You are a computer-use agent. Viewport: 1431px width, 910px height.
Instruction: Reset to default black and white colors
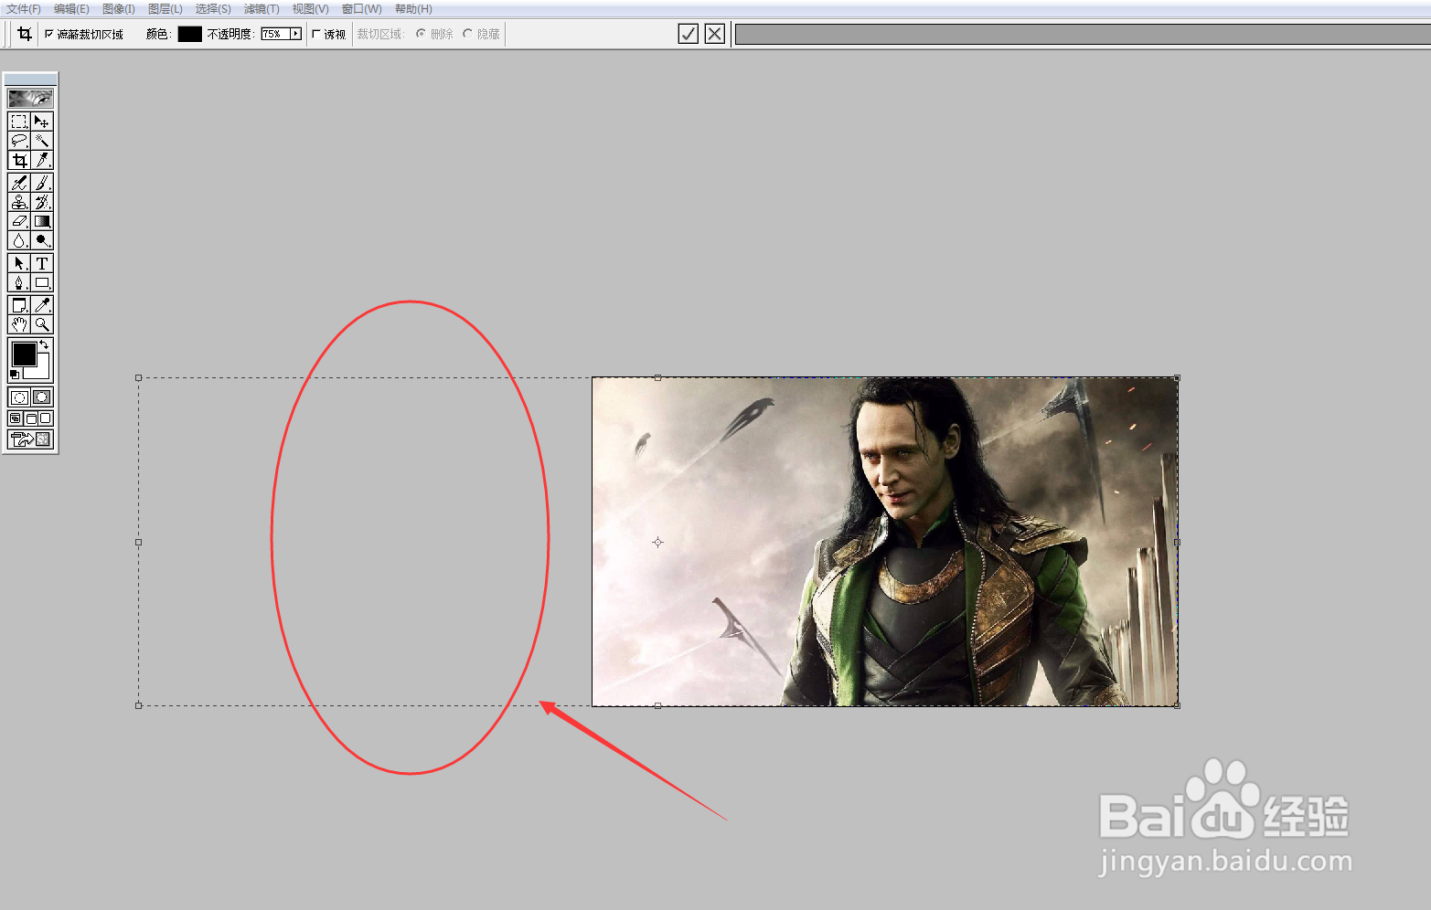click(15, 375)
